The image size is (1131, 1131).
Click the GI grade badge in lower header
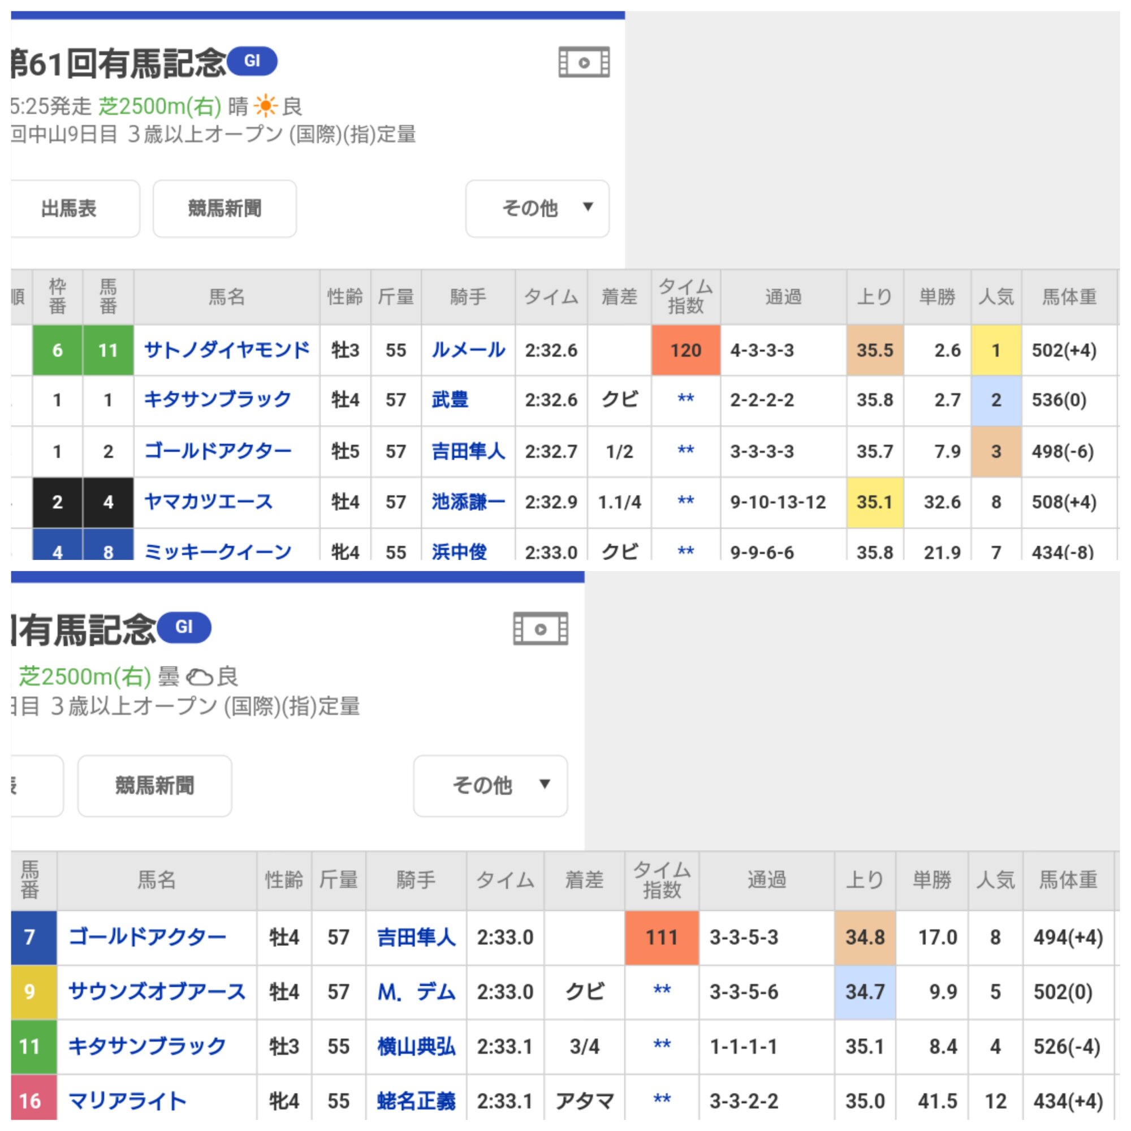[x=184, y=627]
